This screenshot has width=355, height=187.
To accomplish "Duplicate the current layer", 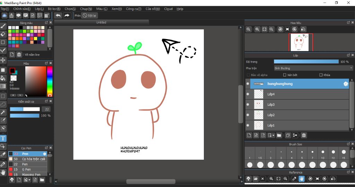I will (x=288, y=135).
